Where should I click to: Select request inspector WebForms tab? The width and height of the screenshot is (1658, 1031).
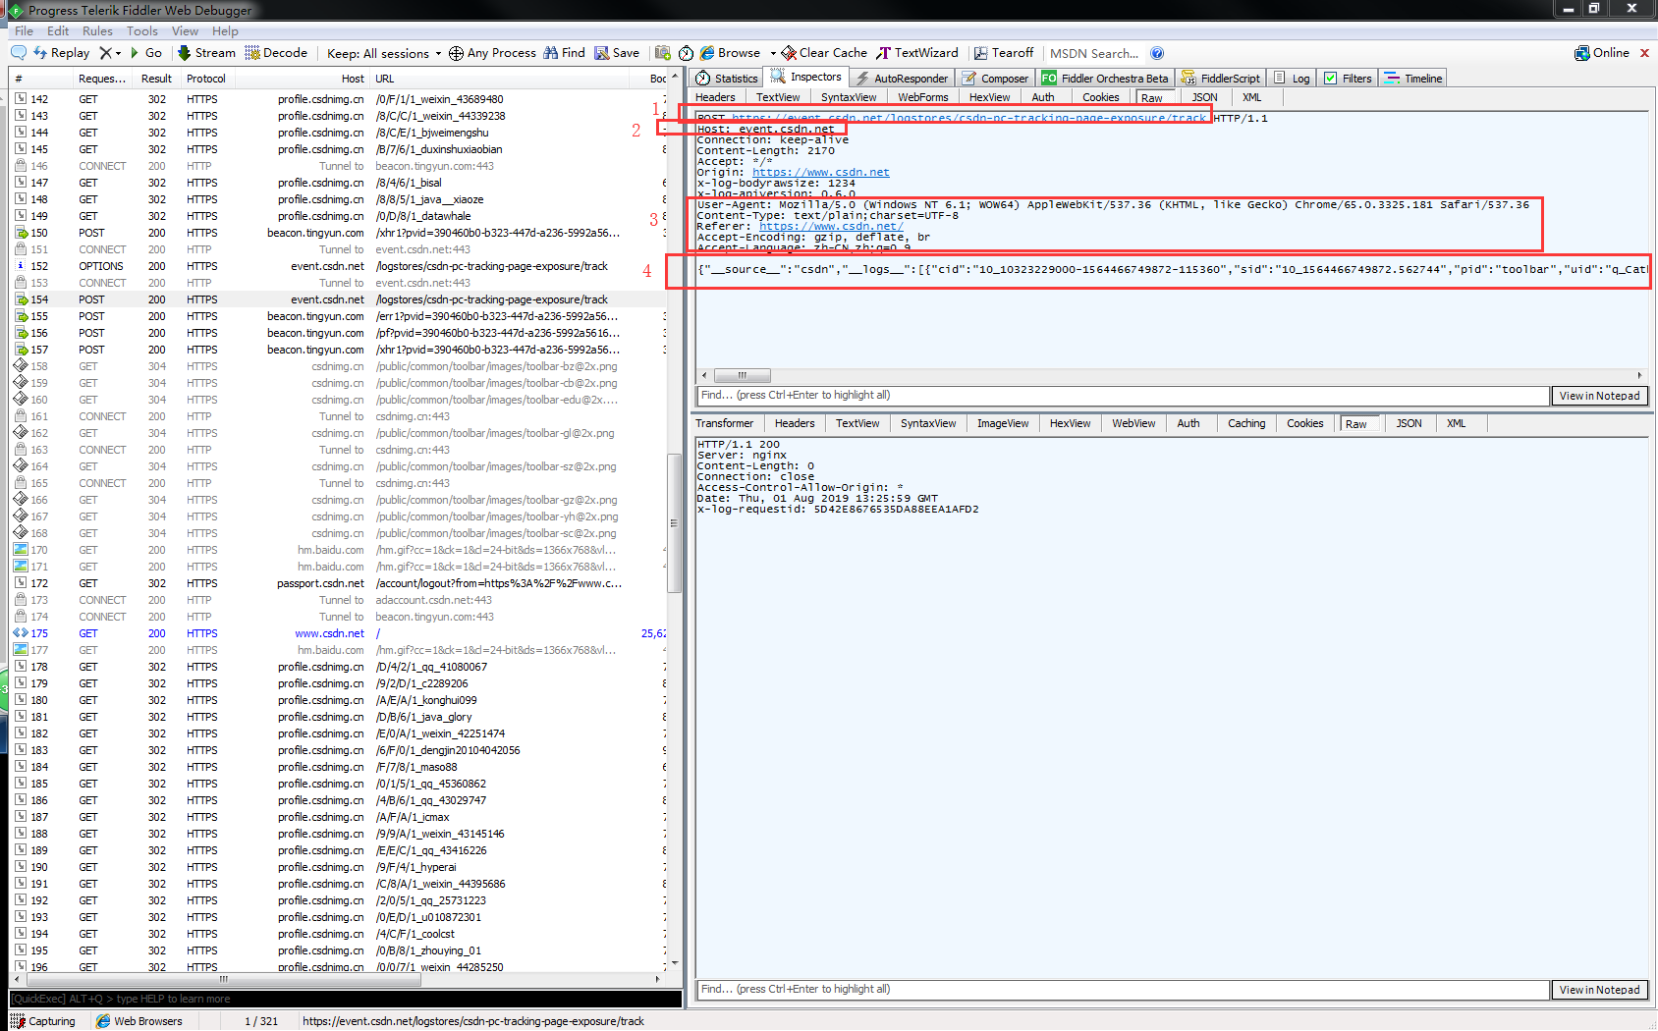point(922,97)
